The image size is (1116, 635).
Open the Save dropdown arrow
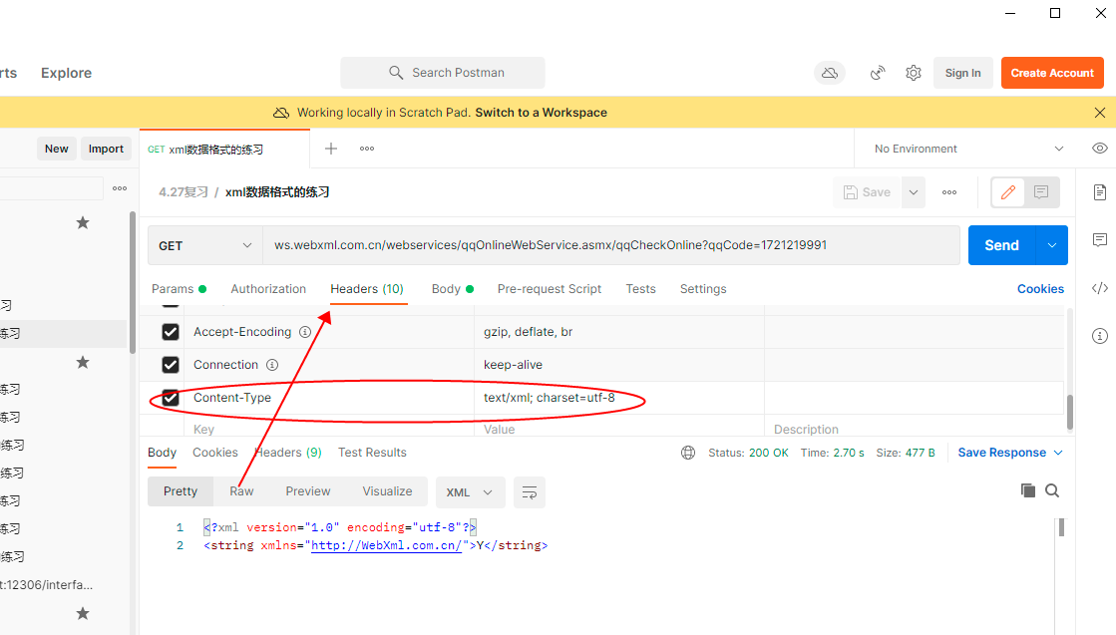coord(914,192)
